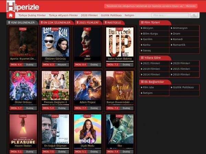Open 2020 Filmleri in the navigation bar
The height and width of the screenshot is (154, 206).
click(x=89, y=15)
